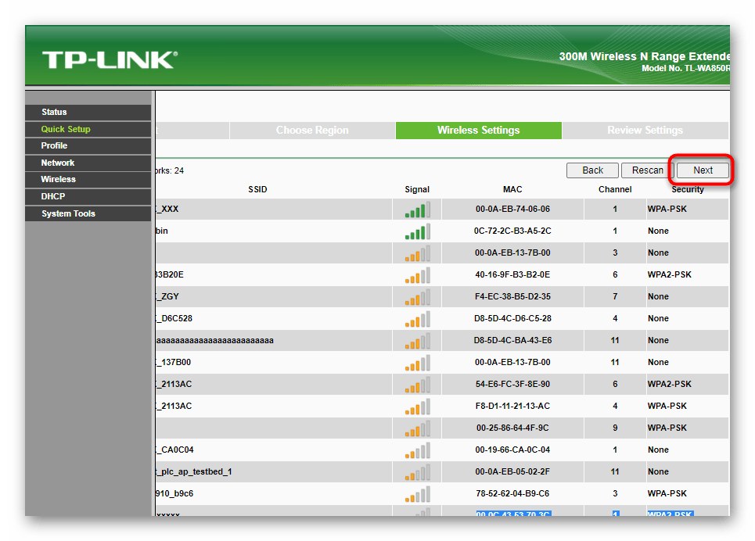Viewport: 755px width, 541px height.
Task: Select the network row with MAC 00-19-66-CA-0C-04
Action: click(x=512, y=450)
